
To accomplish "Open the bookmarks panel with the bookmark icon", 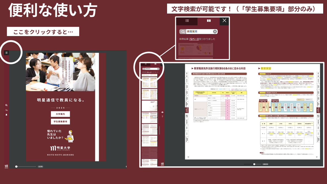I will 6,114.
